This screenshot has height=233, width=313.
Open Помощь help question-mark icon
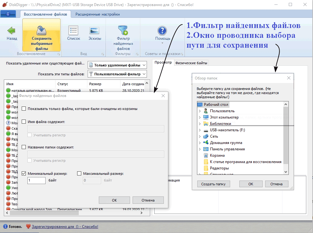pyautogui.click(x=162, y=31)
